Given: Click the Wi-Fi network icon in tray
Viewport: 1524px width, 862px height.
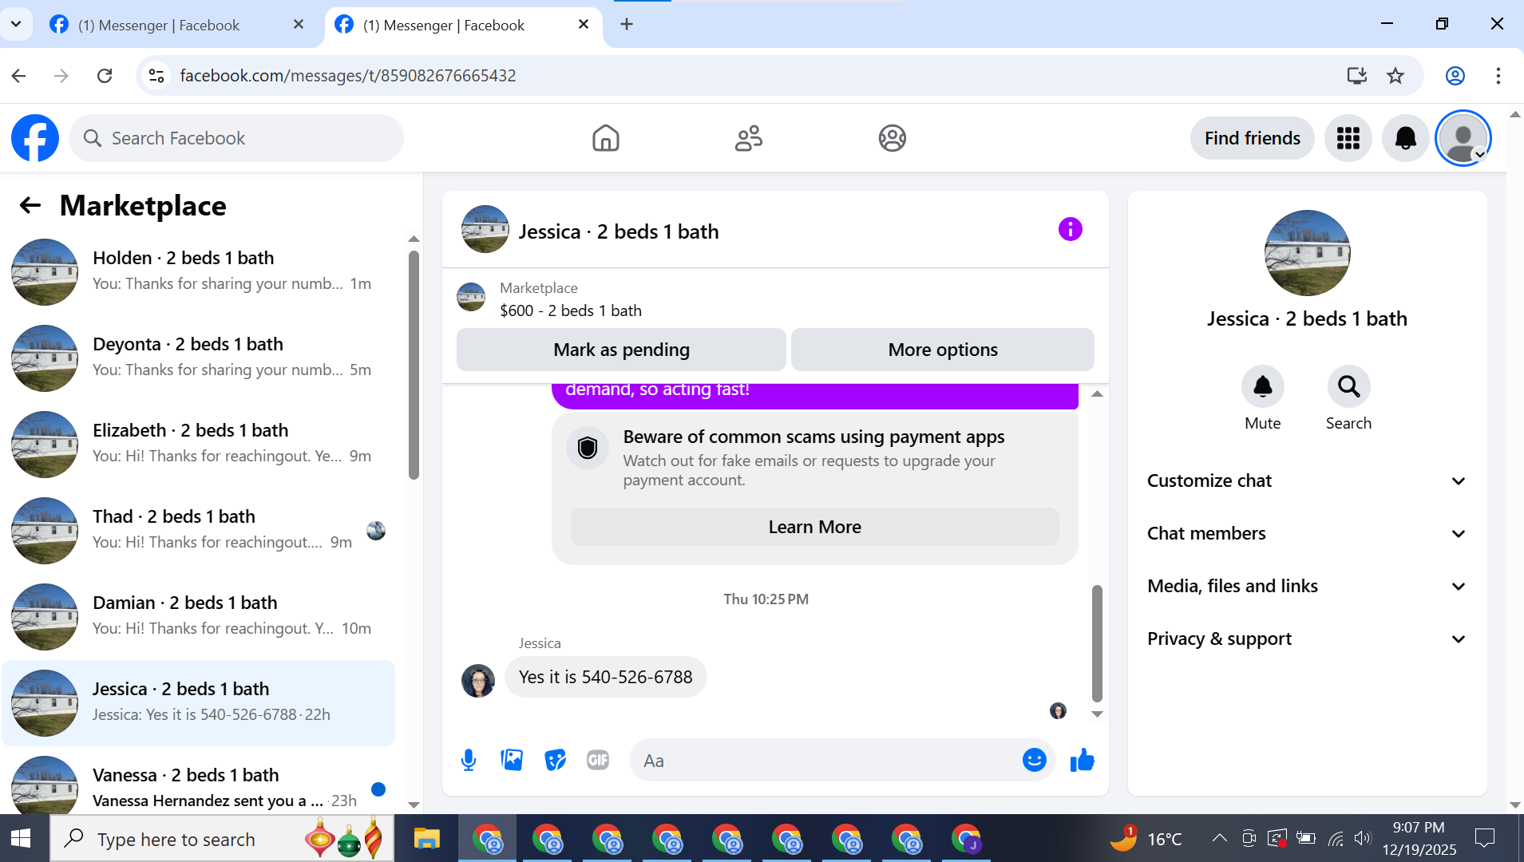Looking at the screenshot, I should pos(1336,839).
